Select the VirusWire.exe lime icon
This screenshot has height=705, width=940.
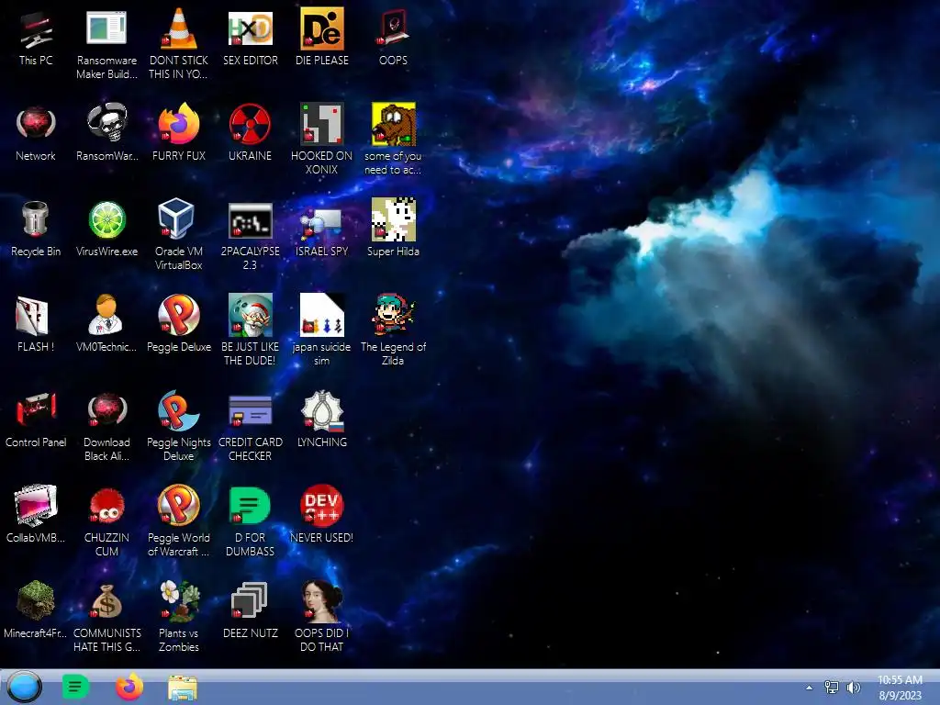pyautogui.click(x=106, y=219)
